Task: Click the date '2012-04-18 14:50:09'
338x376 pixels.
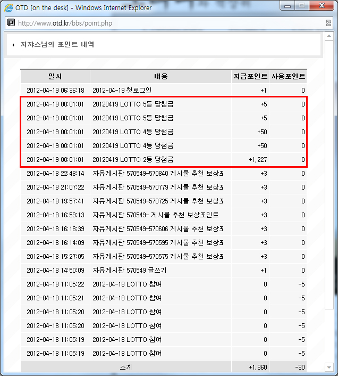Action: click(55, 271)
